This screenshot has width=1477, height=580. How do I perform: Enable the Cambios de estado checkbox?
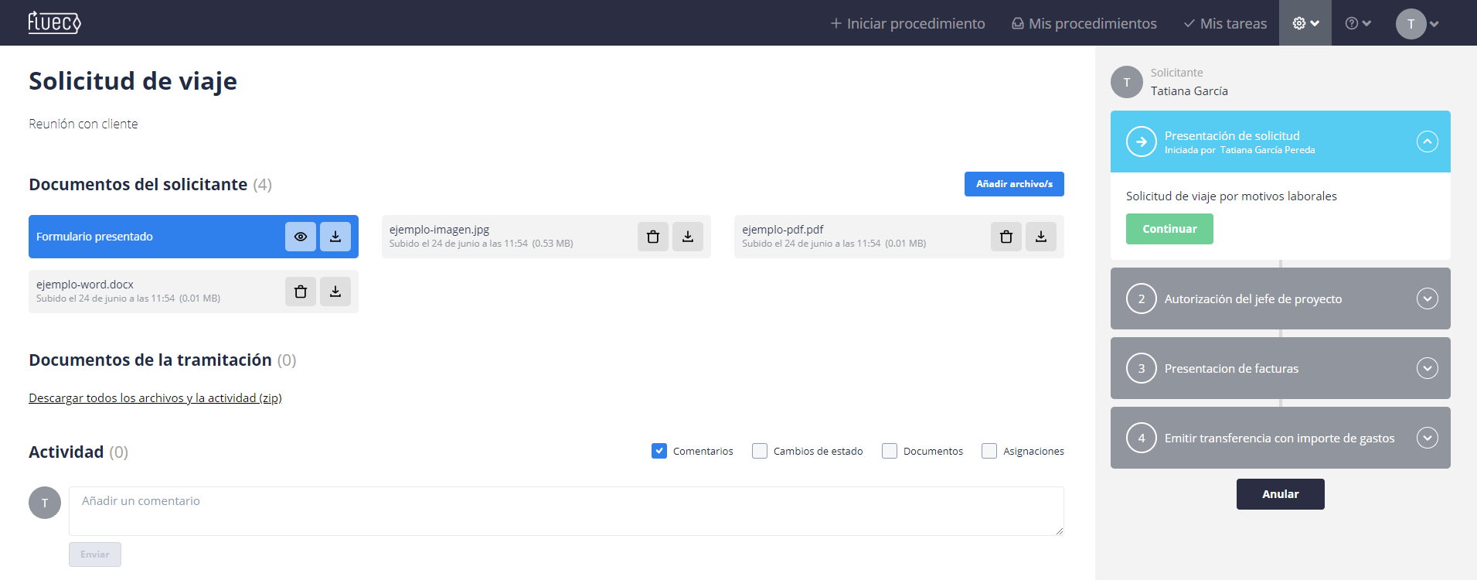point(760,451)
